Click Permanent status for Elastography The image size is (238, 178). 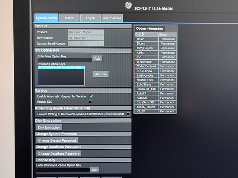[168, 75]
